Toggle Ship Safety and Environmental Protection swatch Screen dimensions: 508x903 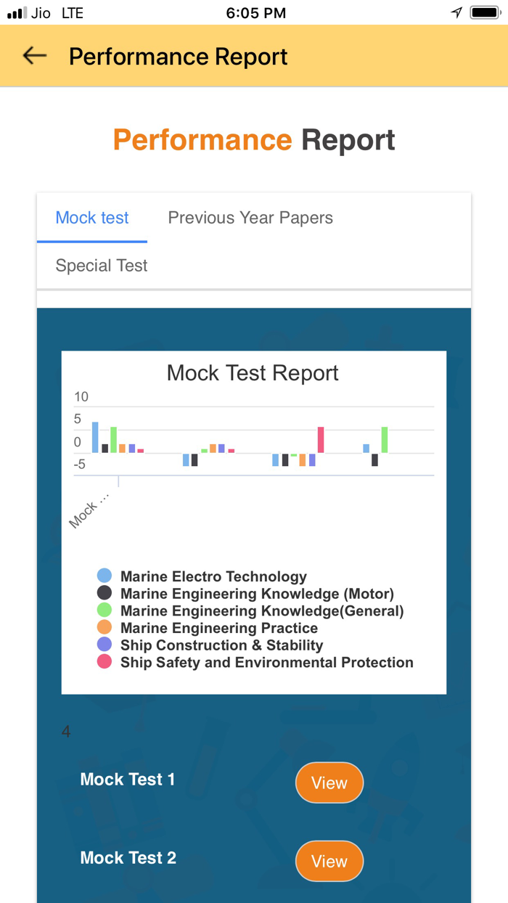105,662
